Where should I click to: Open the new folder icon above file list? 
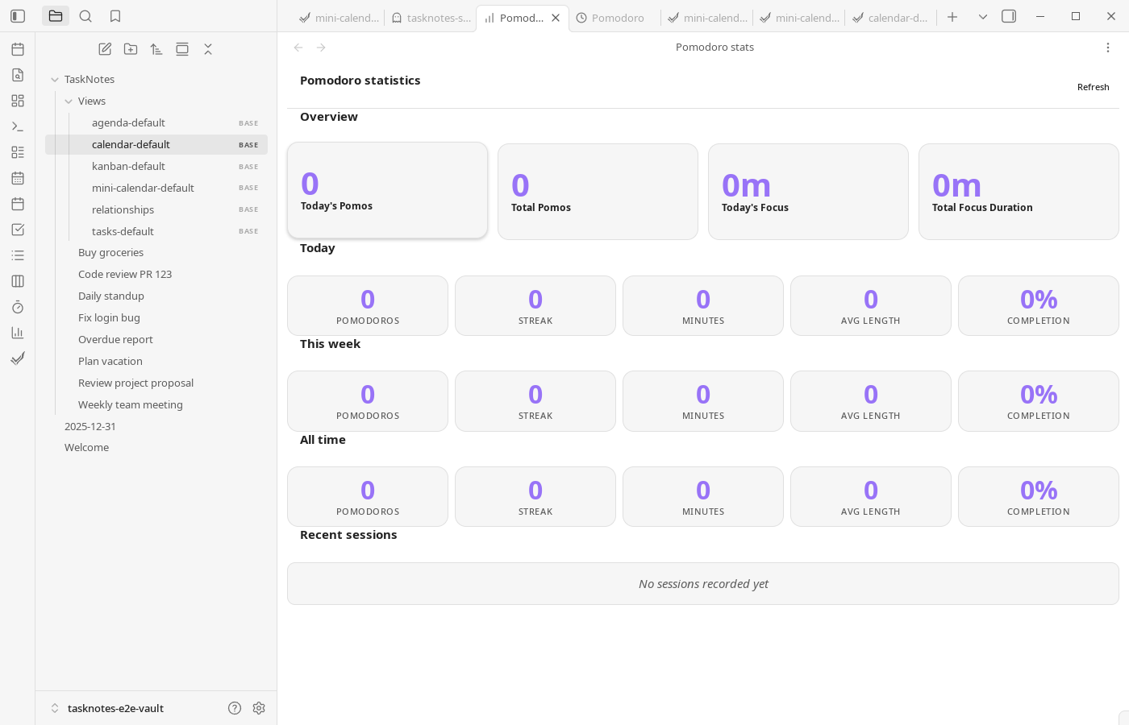131,49
